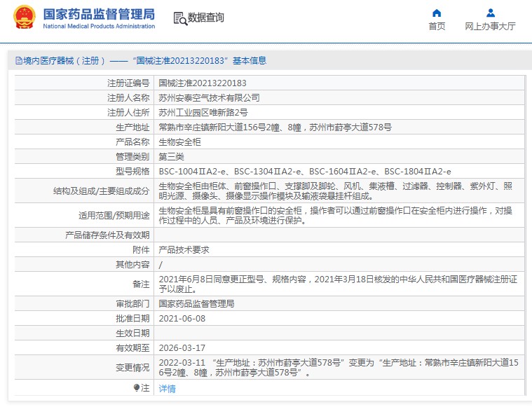532x407 pixels.
Task: Click 苏州工业园区唯新路2号 address
Action: (x=203, y=112)
